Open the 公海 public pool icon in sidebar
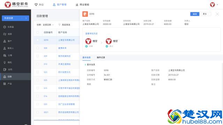The height and width of the screenshot is (125, 223). click(x=5, y=55)
